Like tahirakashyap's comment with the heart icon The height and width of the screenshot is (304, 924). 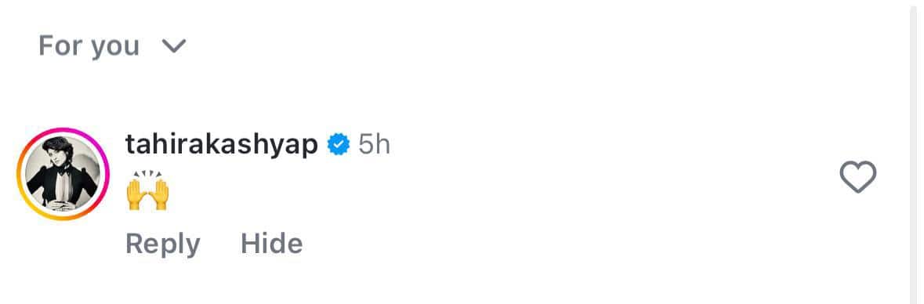pyautogui.click(x=858, y=177)
